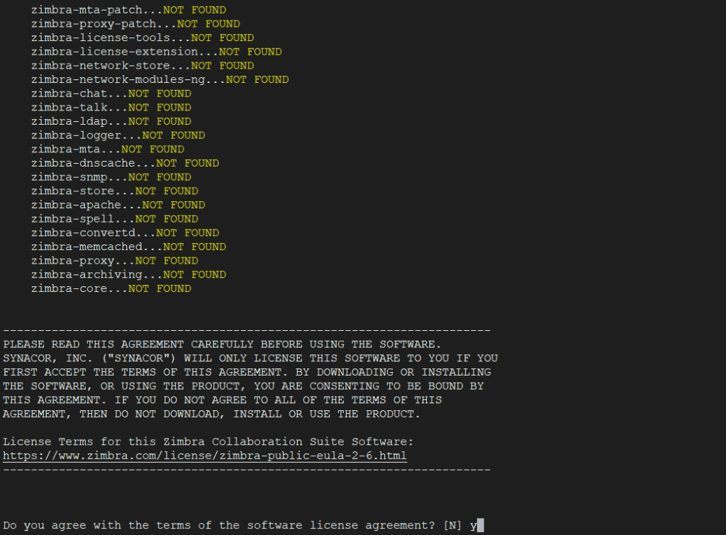Select the zimbra-network-store...NOT FOUND line
This screenshot has height=535, width=726.
click(x=143, y=66)
